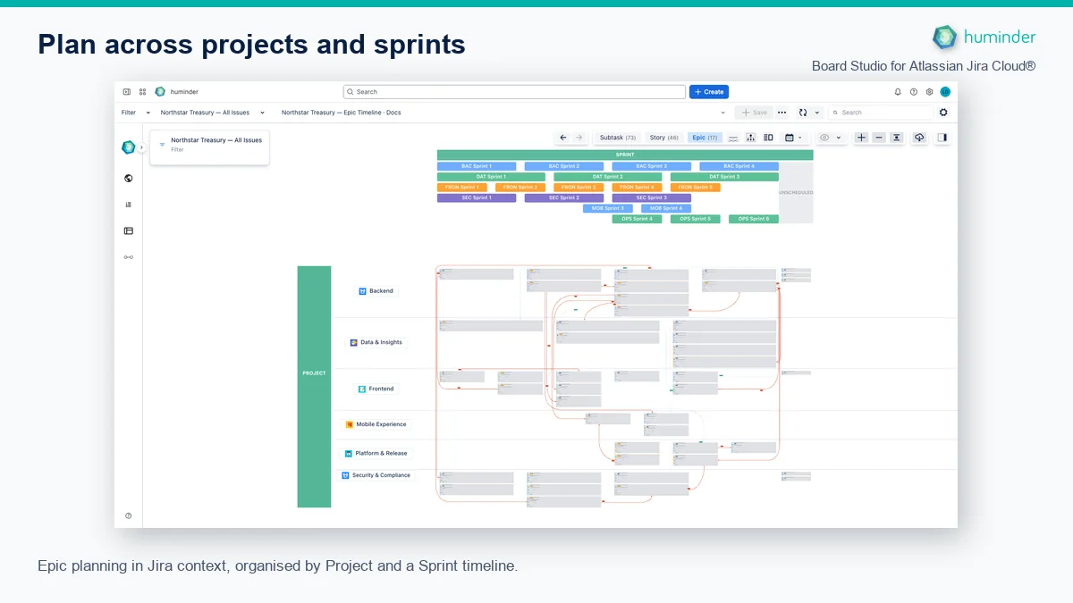
Task: Click the refresh sync icon
Action: 803,113
